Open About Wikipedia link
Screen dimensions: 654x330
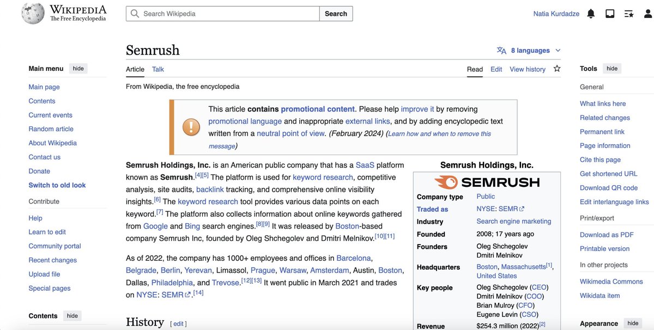(52, 143)
